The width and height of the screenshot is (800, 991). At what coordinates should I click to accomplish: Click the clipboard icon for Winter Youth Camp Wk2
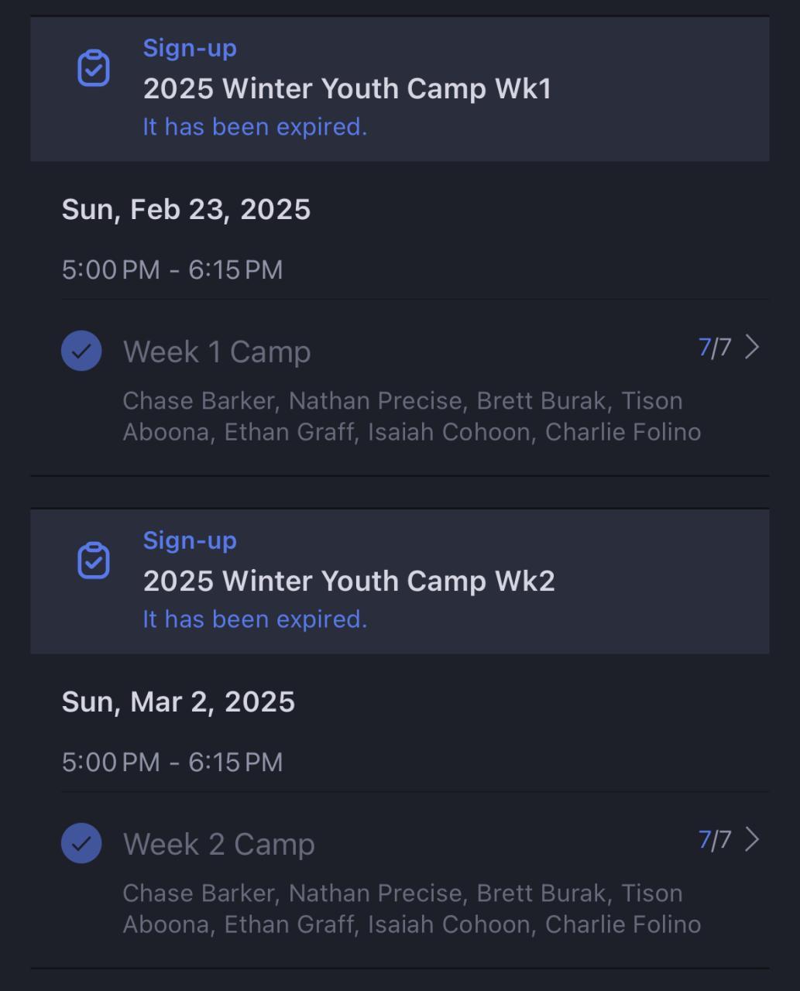pos(94,561)
